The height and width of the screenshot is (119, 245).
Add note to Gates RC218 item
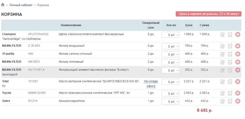click(x=230, y=101)
